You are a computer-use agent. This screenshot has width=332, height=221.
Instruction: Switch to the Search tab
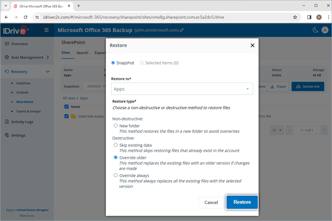pyautogui.click(x=82, y=53)
